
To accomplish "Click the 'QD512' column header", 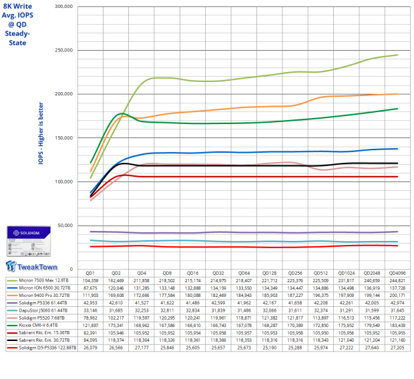I will click(x=321, y=273).
